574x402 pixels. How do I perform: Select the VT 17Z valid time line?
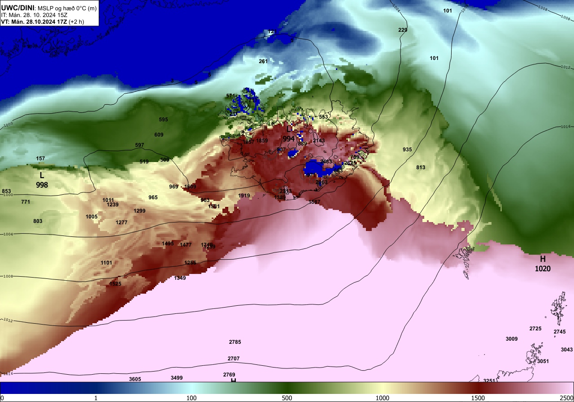coord(43,21)
